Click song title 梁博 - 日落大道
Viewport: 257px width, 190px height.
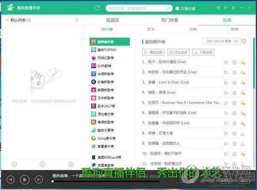click(x=160, y=133)
